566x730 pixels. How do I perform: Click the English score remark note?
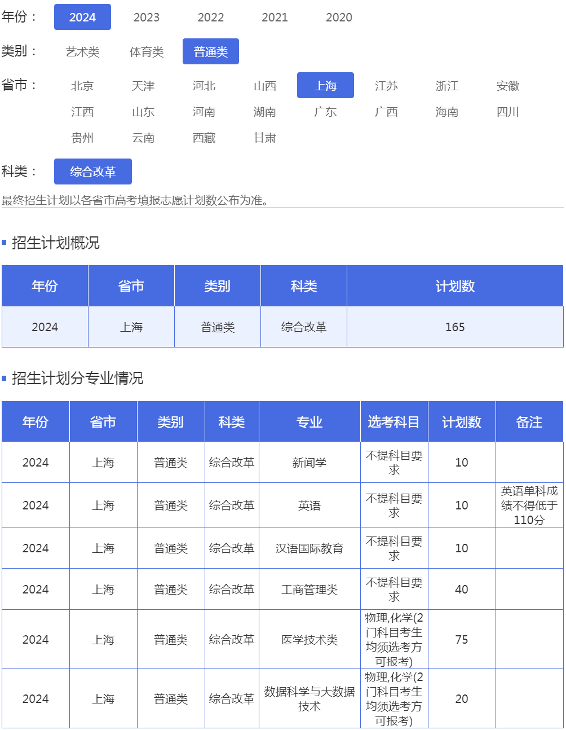point(529,505)
